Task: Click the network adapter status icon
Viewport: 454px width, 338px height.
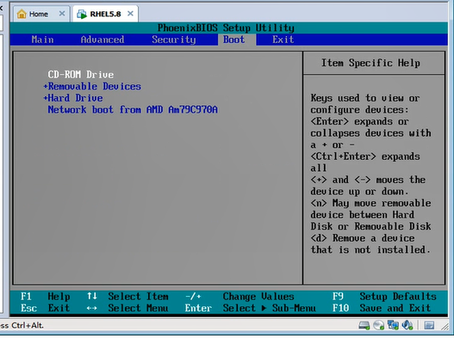Action: (x=393, y=325)
